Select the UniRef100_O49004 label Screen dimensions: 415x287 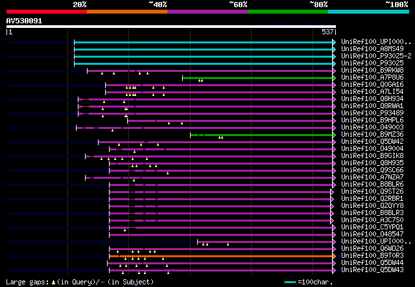click(372, 149)
